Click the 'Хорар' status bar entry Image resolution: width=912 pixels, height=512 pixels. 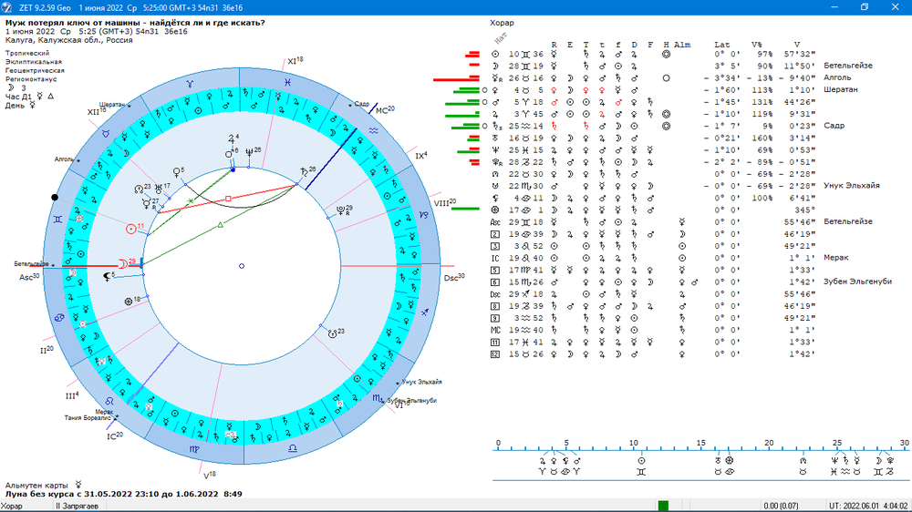pos(12,507)
